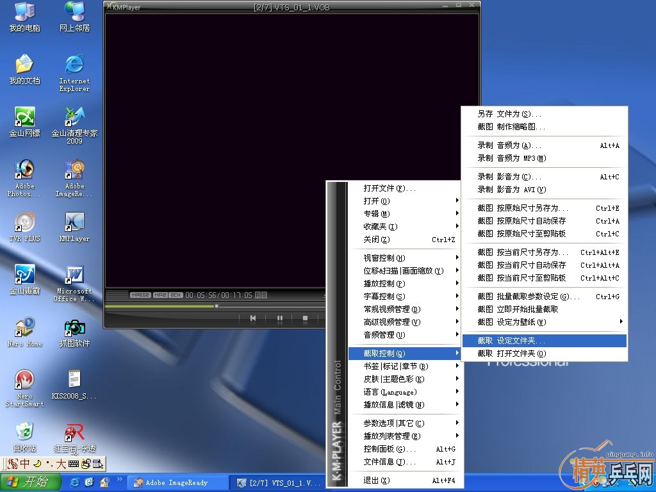Select 关闭(Z) in the main menu
Viewport: 656px width, 492px height.
pos(404,240)
